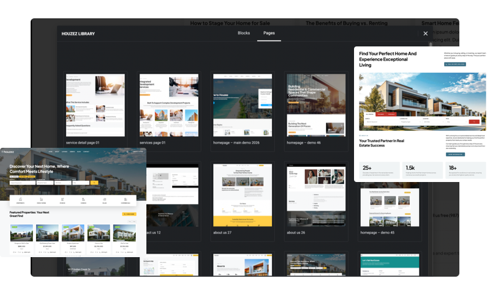Click the Condos category icon
Image resolution: width=490 pixels, height=295 pixels.
click(x=83, y=200)
